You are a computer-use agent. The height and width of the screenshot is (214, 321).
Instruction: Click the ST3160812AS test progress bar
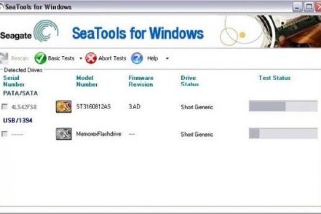(283, 106)
